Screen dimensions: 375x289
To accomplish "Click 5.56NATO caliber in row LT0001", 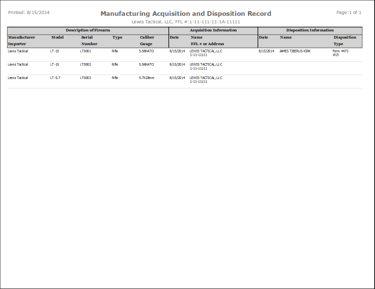I will click(146, 51).
